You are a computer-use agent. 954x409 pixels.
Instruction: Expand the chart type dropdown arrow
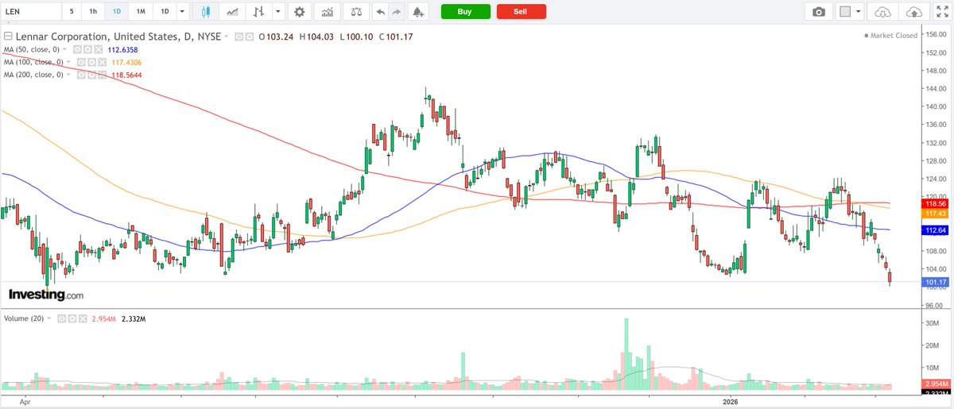[x=277, y=12]
